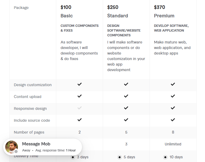This screenshot has width=205, height=162.
Task: Click the $250 Standard package price
Action: coord(113,7)
